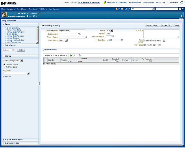Click the Opportunity Name input field
The width and height of the screenshot is (185, 148).
pos(72,31)
